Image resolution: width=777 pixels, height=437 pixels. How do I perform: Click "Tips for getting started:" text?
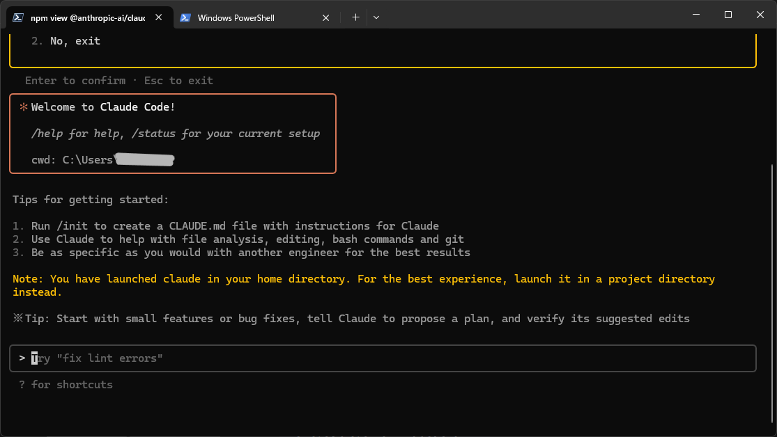[x=91, y=200]
